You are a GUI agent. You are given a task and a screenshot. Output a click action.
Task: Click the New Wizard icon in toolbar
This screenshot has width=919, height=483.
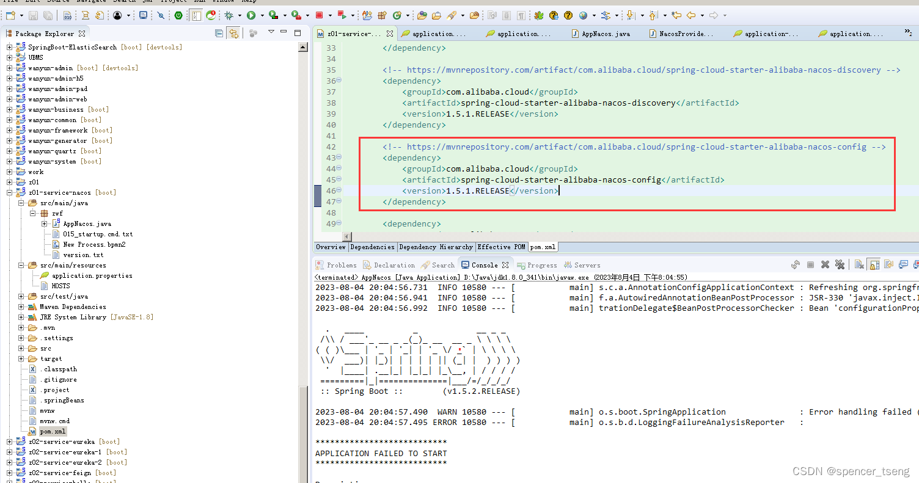tap(9, 15)
